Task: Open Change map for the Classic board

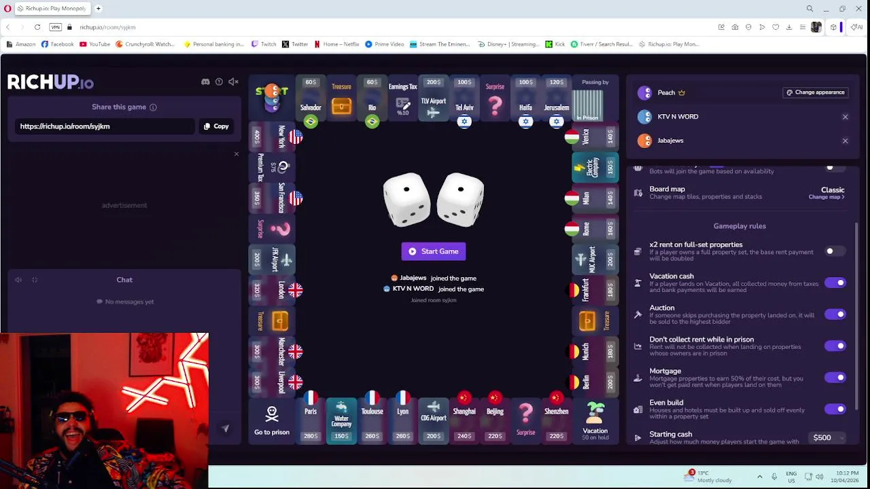Action: pos(826,197)
